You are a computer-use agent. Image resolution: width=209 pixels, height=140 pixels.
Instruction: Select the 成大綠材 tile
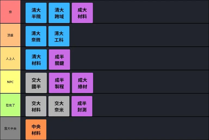point(82,83)
